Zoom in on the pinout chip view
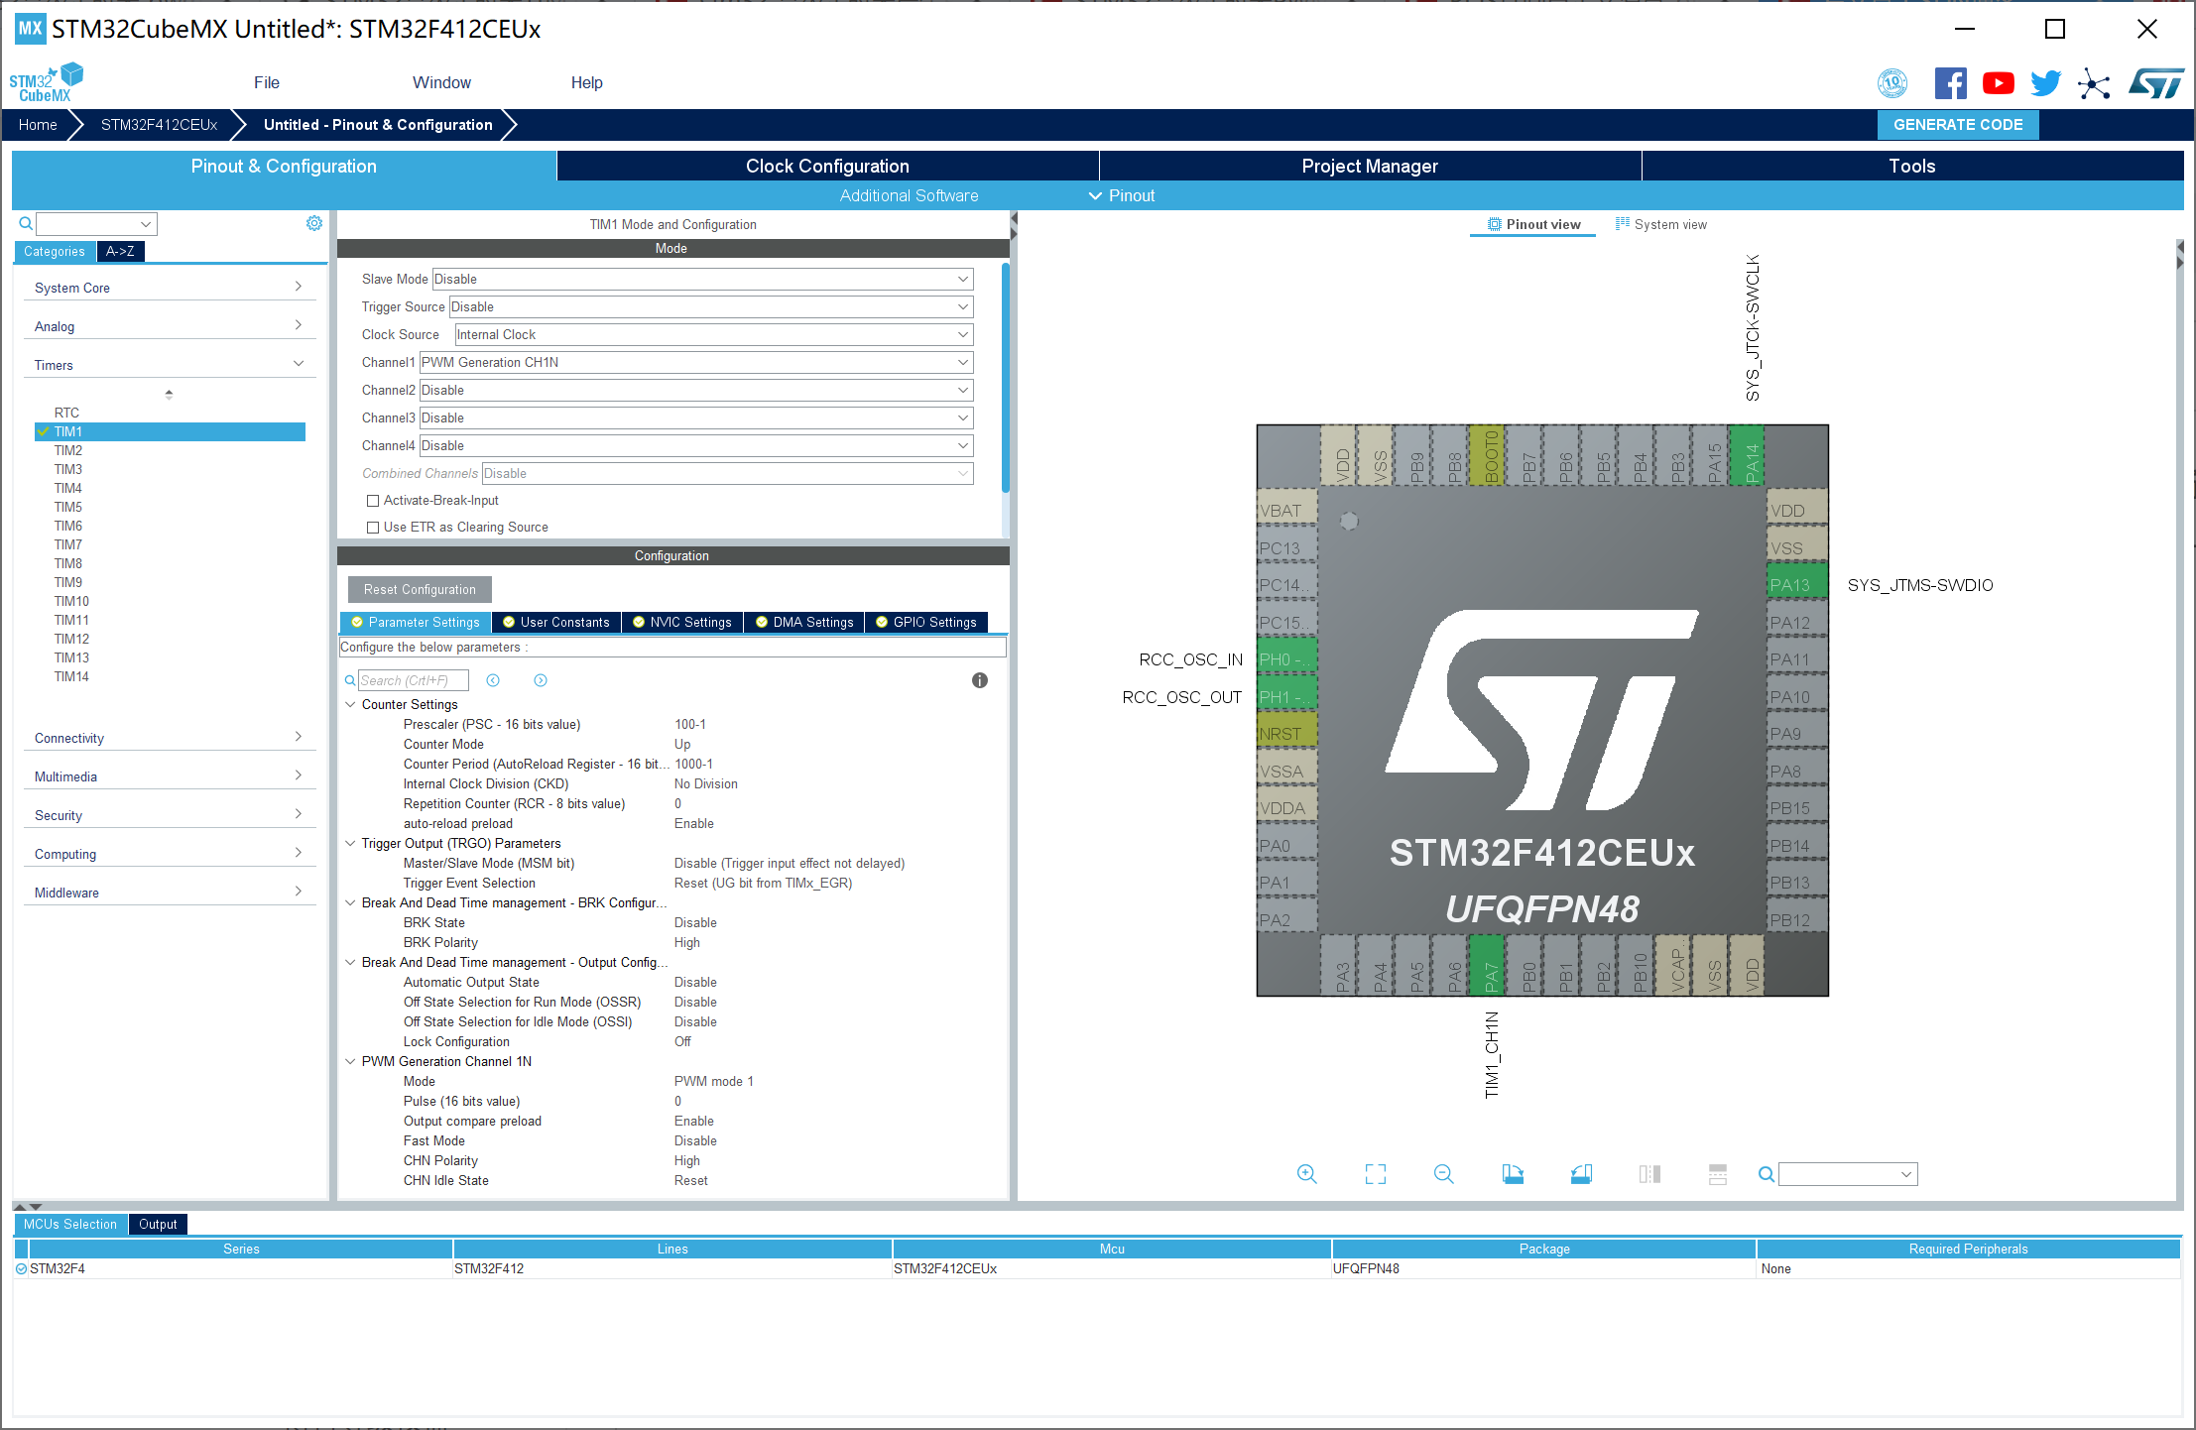The height and width of the screenshot is (1430, 2196). pos(1306,1174)
